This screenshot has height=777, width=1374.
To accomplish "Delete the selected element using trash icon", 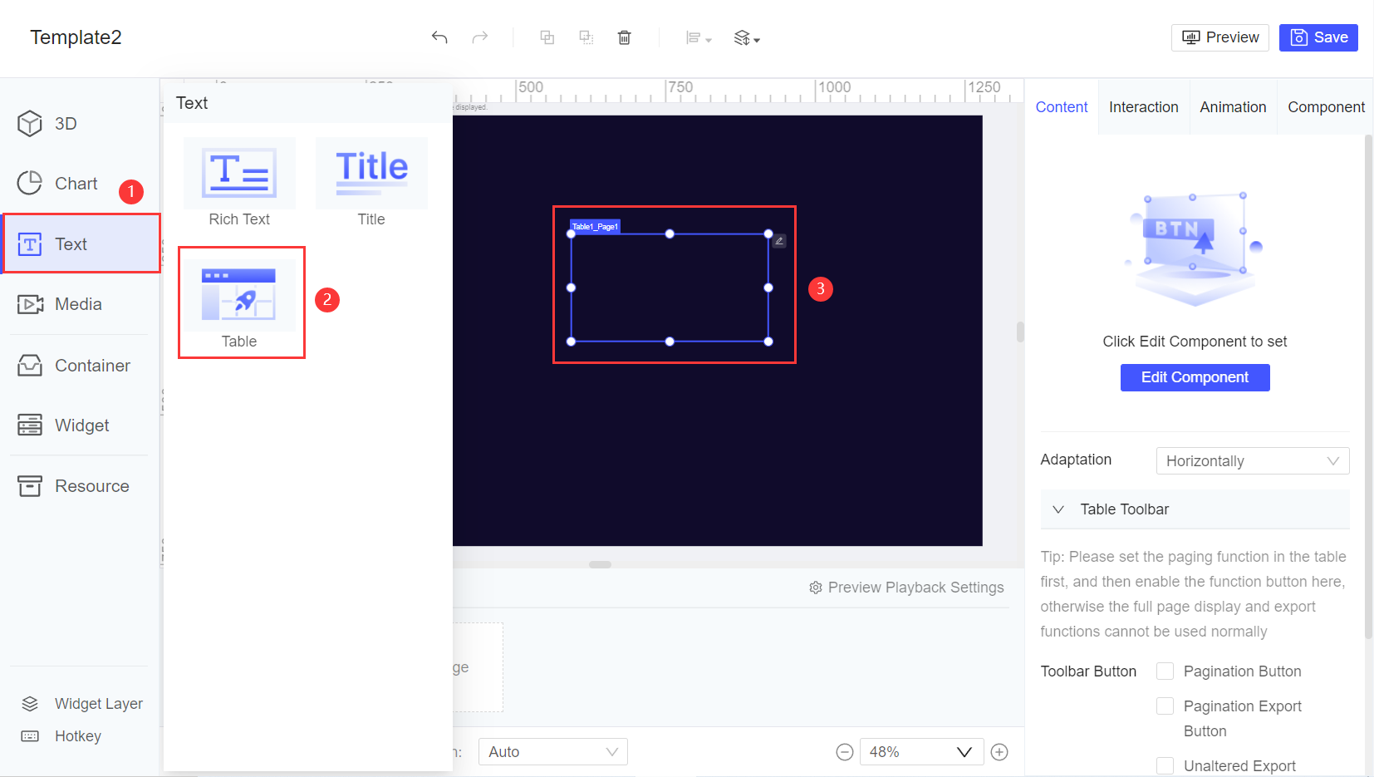I will 624,37.
